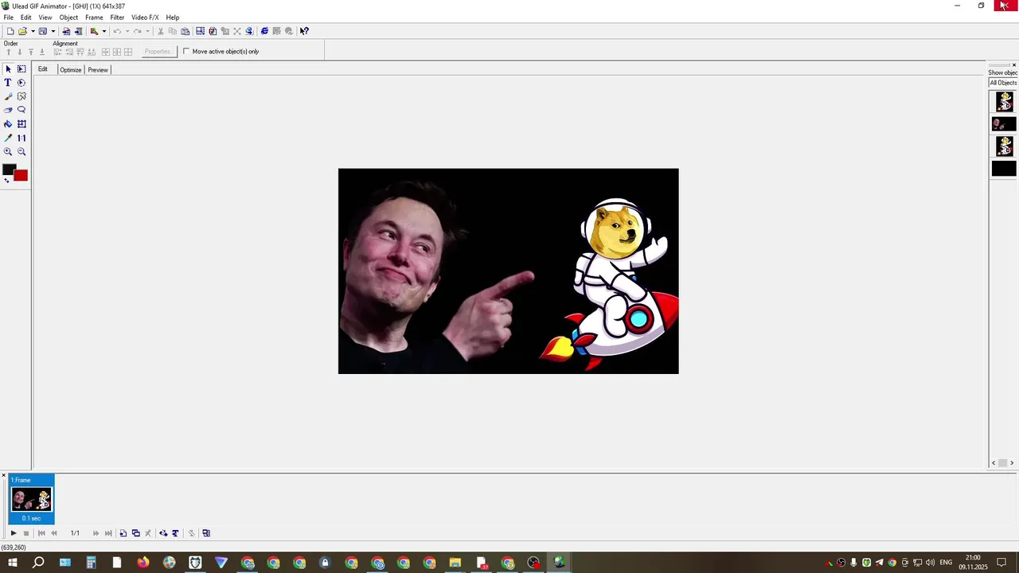Open the Frame menu
The width and height of the screenshot is (1019, 573).
(94, 18)
